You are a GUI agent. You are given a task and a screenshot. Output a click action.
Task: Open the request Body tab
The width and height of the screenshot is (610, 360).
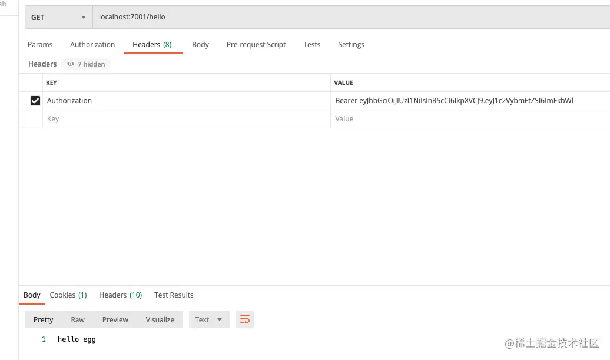200,44
